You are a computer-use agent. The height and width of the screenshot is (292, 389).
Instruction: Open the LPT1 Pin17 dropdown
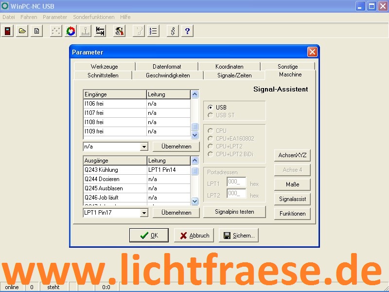point(144,213)
